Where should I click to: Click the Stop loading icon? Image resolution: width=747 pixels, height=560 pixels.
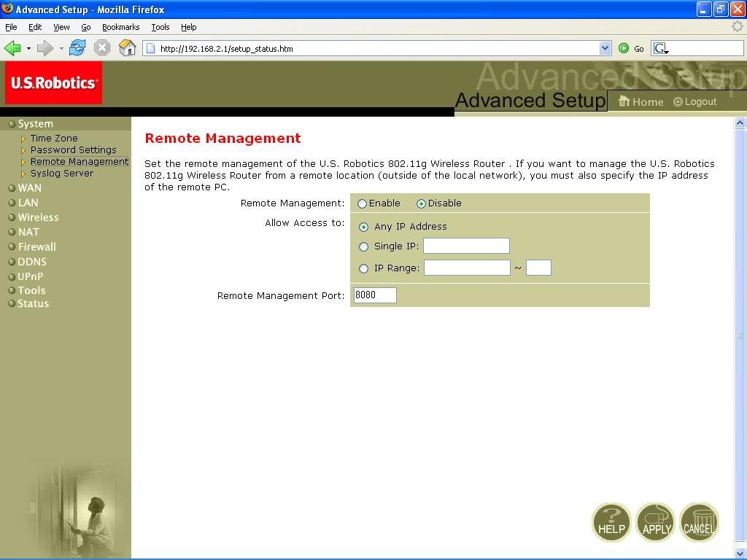click(x=102, y=48)
